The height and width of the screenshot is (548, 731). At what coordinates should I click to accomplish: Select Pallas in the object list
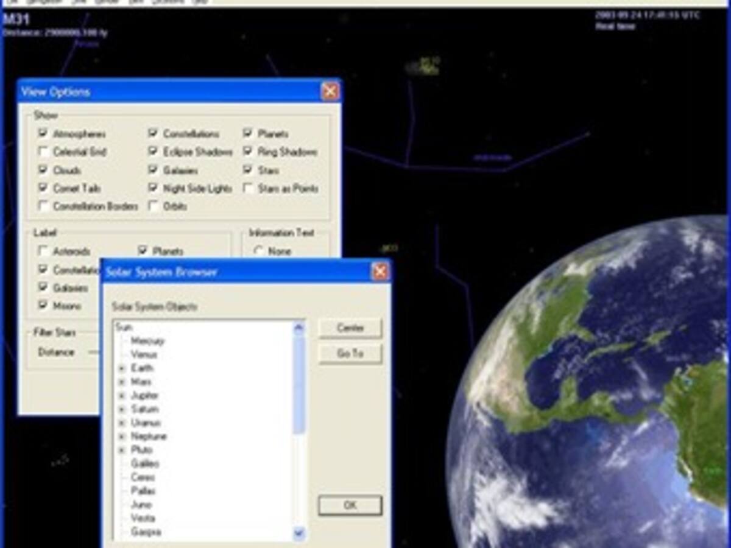pos(143,491)
